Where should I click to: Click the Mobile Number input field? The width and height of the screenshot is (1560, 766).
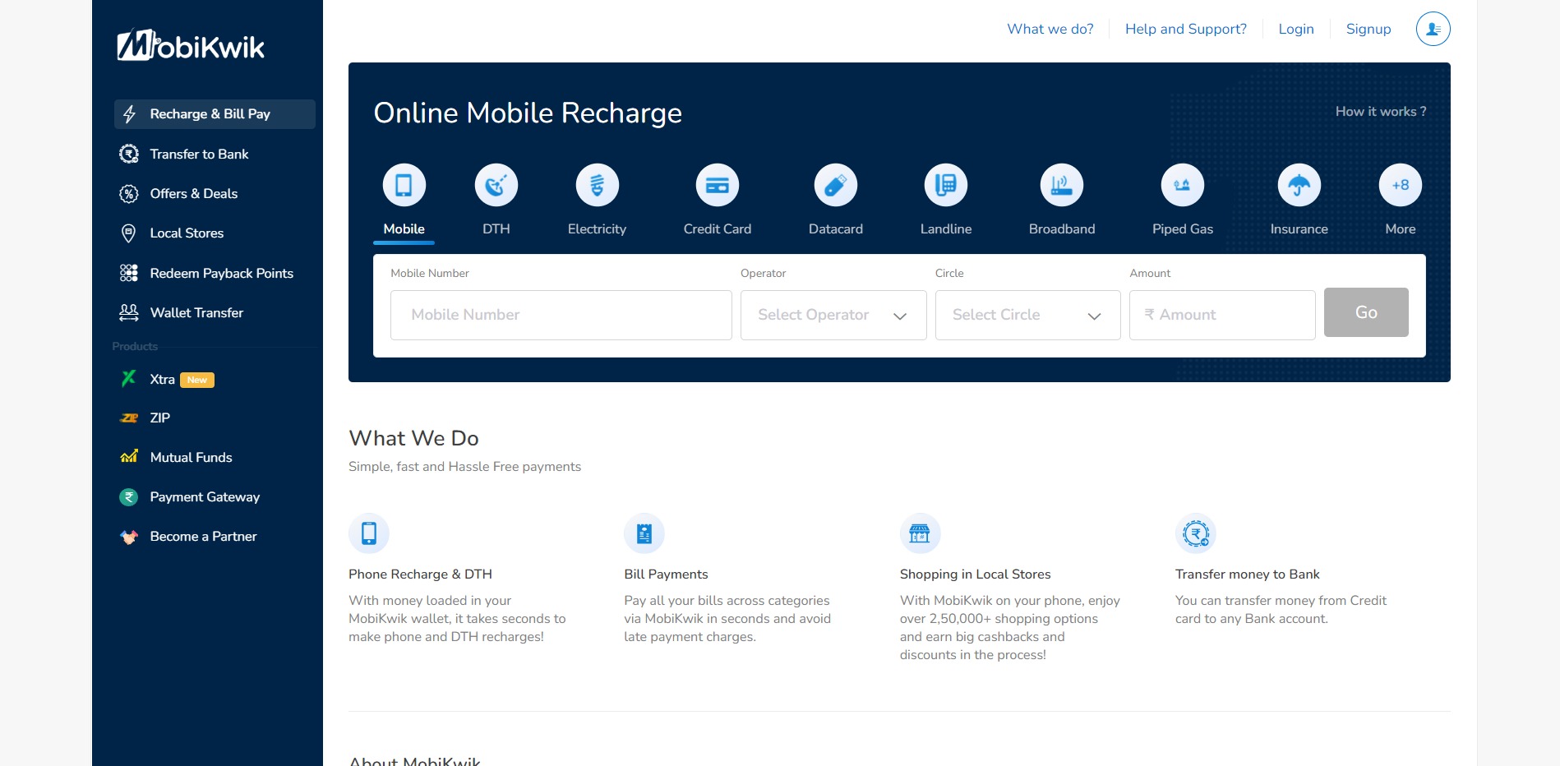tap(561, 315)
